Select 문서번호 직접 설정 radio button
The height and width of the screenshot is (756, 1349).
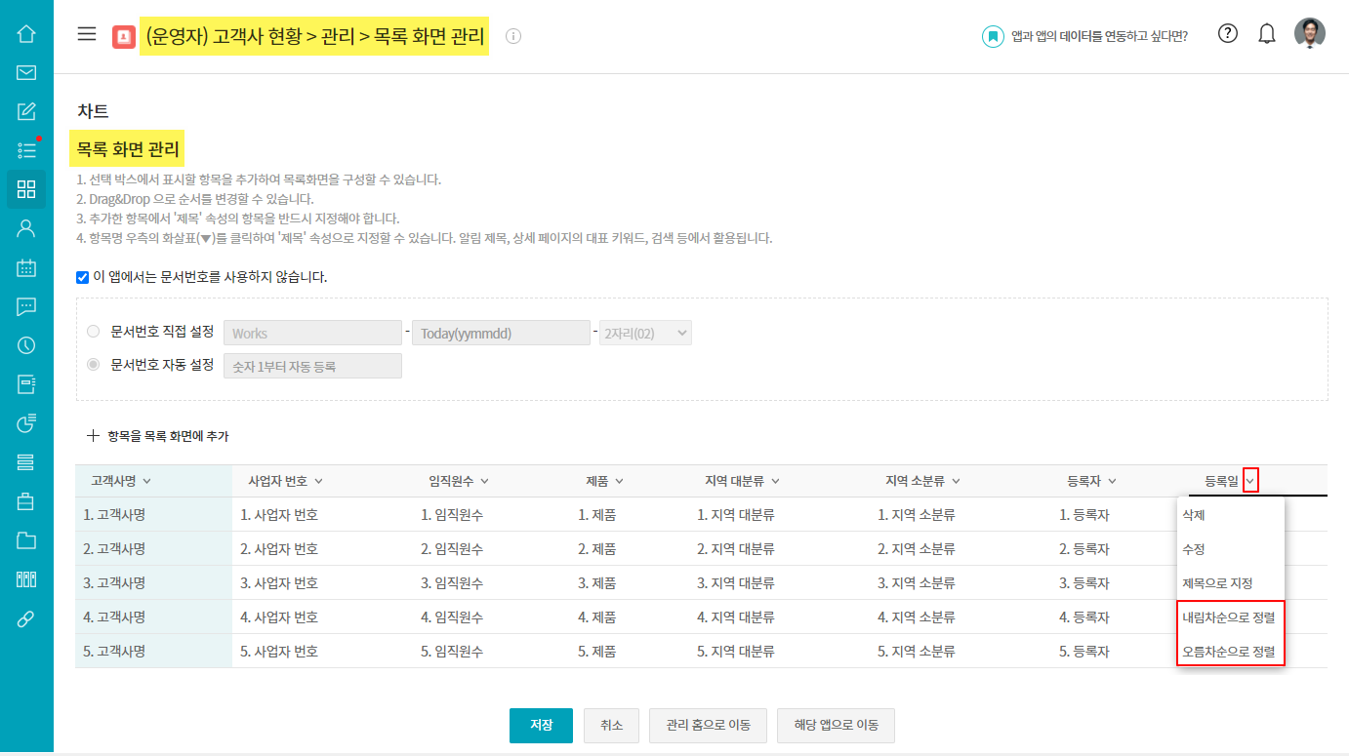pos(94,332)
